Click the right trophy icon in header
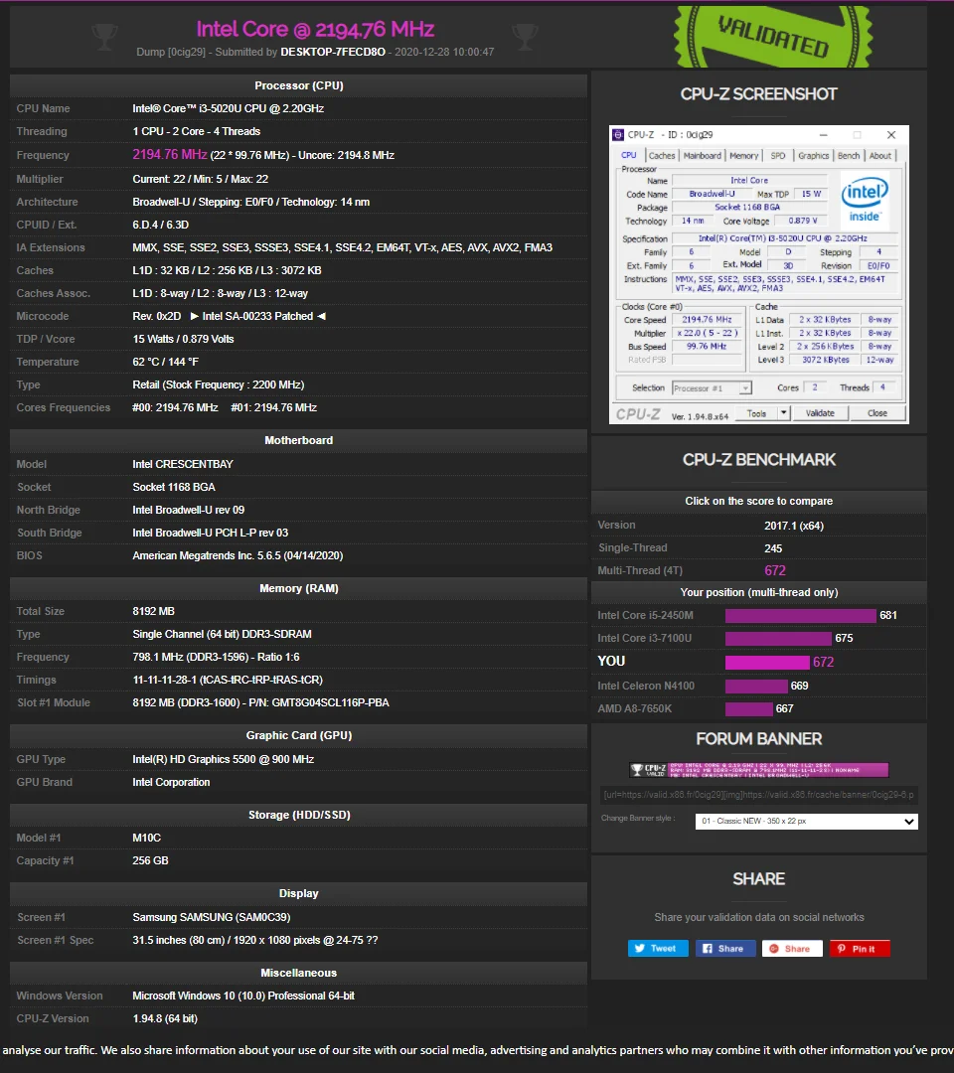Viewport: 954px width, 1073px height. pyautogui.click(x=525, y=37)
